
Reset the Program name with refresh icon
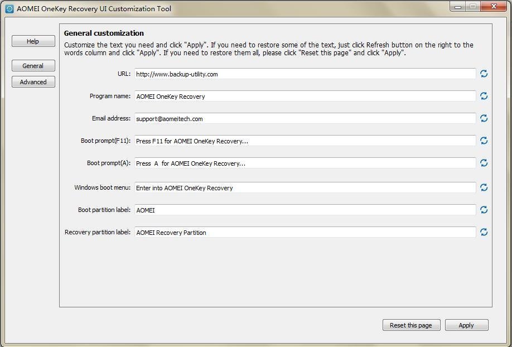(x=484, y=96)
